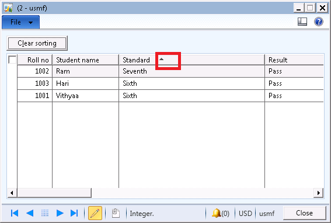Click the USD currency status field

point(245,213)
